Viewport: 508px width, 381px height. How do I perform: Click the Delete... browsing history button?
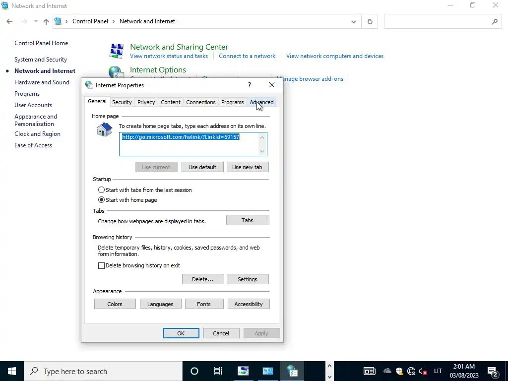203,279
